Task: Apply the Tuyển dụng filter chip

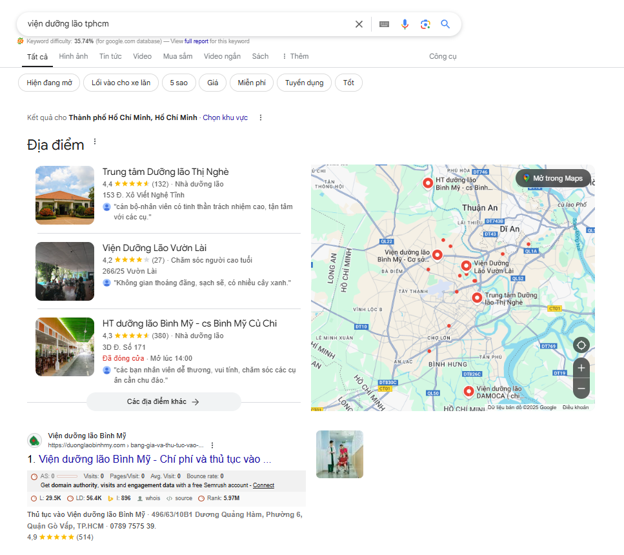Action: (305, 83)
